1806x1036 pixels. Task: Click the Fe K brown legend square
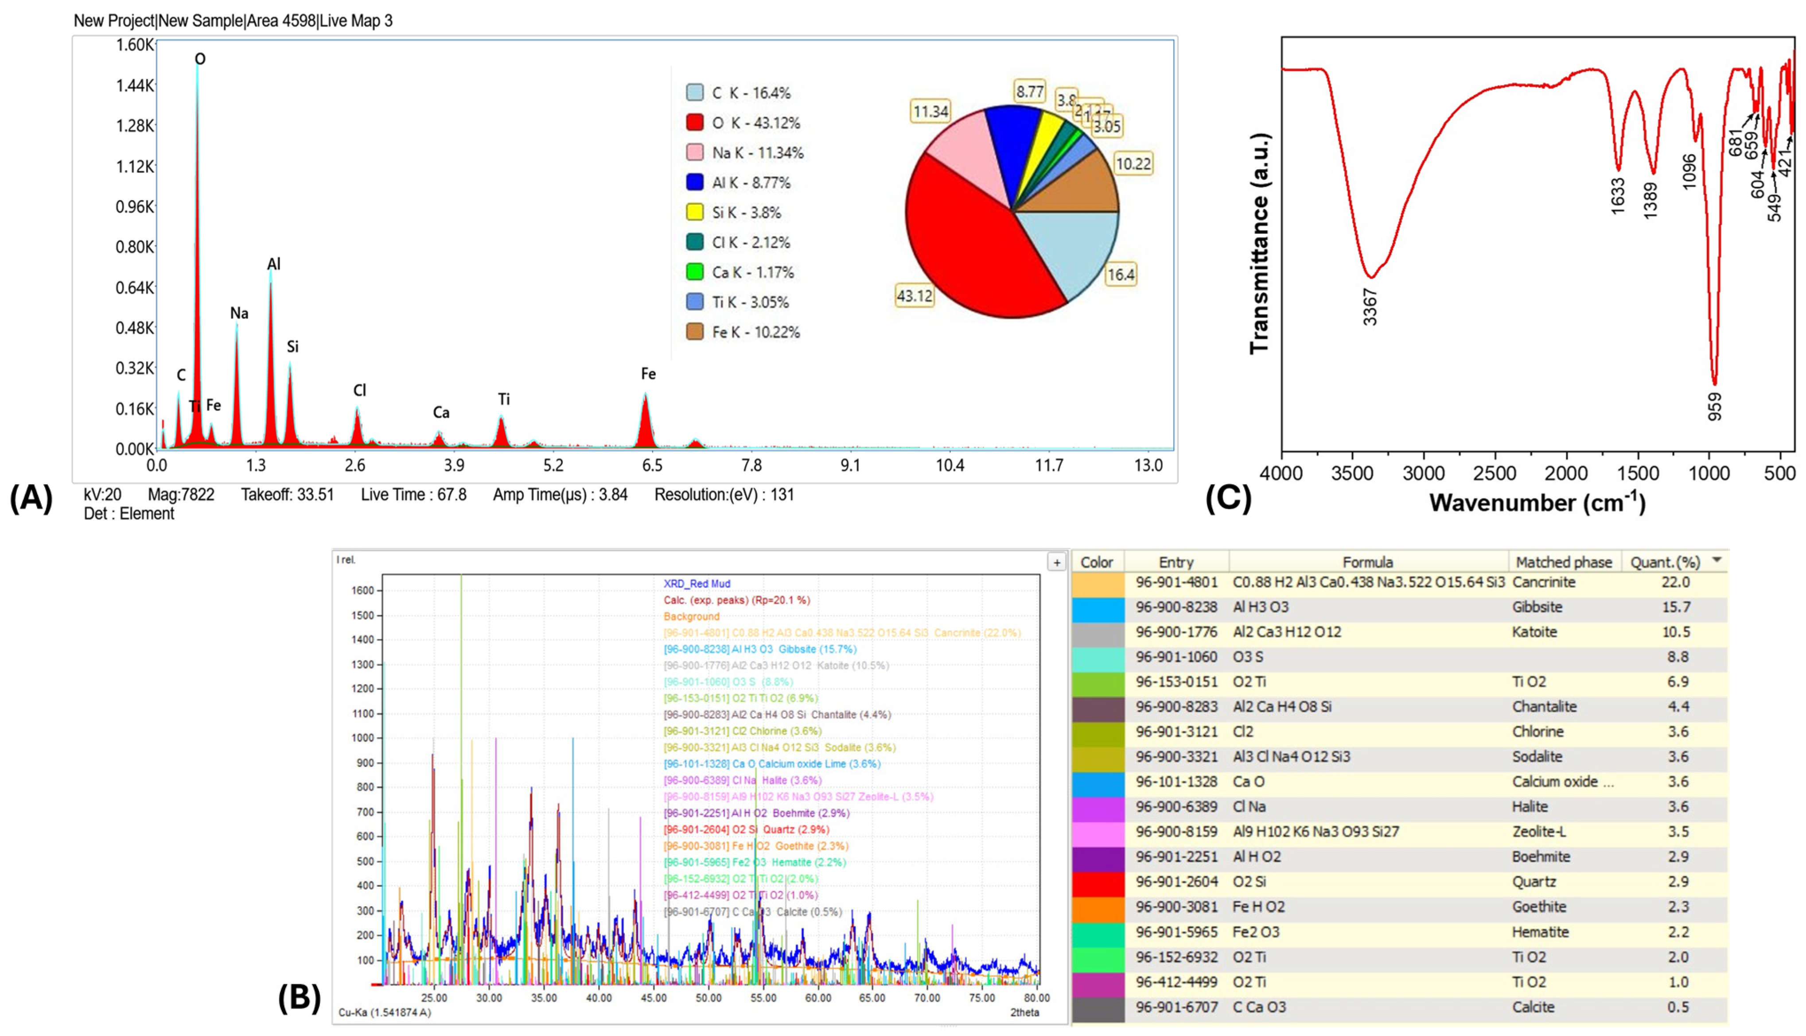[694, 332]
